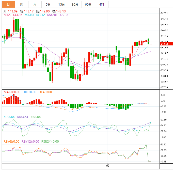Screen dimensions: 174x172
Task: Click the -0.25 MACD axis label
Action: (x=163, y=106)
